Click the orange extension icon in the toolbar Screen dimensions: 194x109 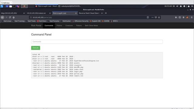coord(187,18)
